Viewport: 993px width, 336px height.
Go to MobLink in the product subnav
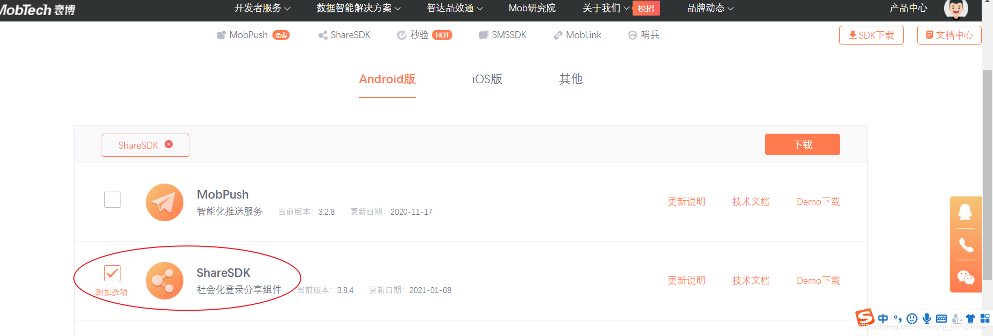click(577, 35)
